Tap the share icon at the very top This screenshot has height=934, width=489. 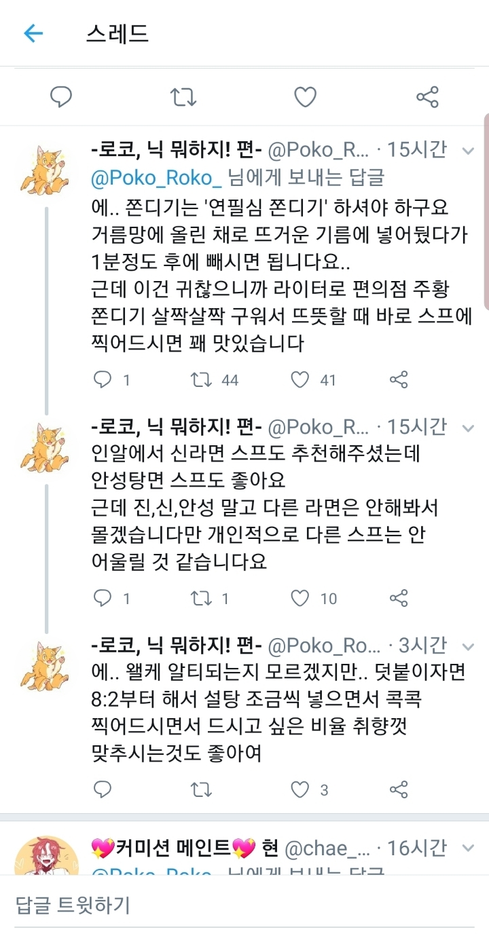427,96
